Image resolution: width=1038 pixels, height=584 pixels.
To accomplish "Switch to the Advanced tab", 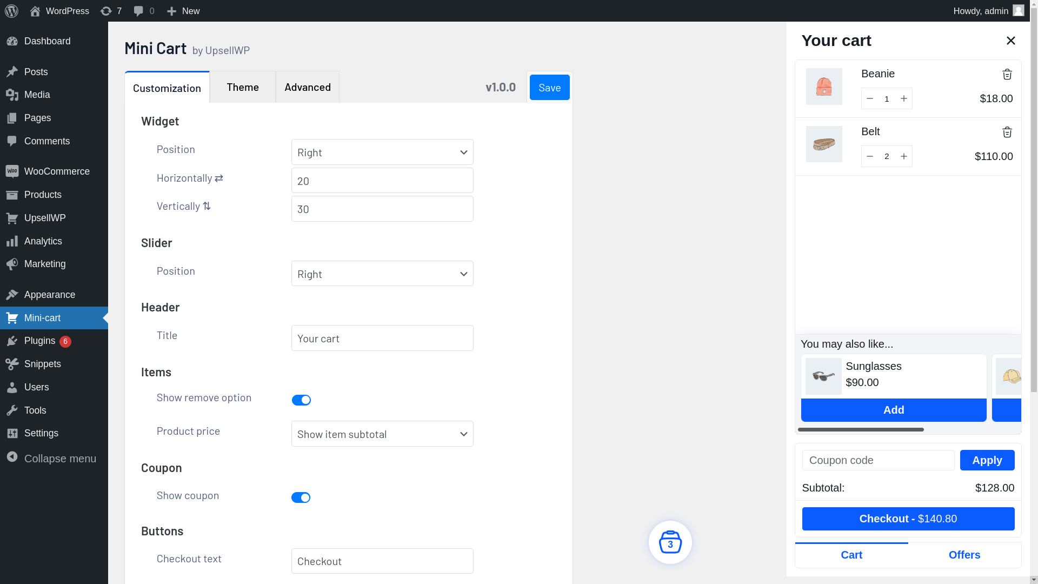I will coord(308,87).
